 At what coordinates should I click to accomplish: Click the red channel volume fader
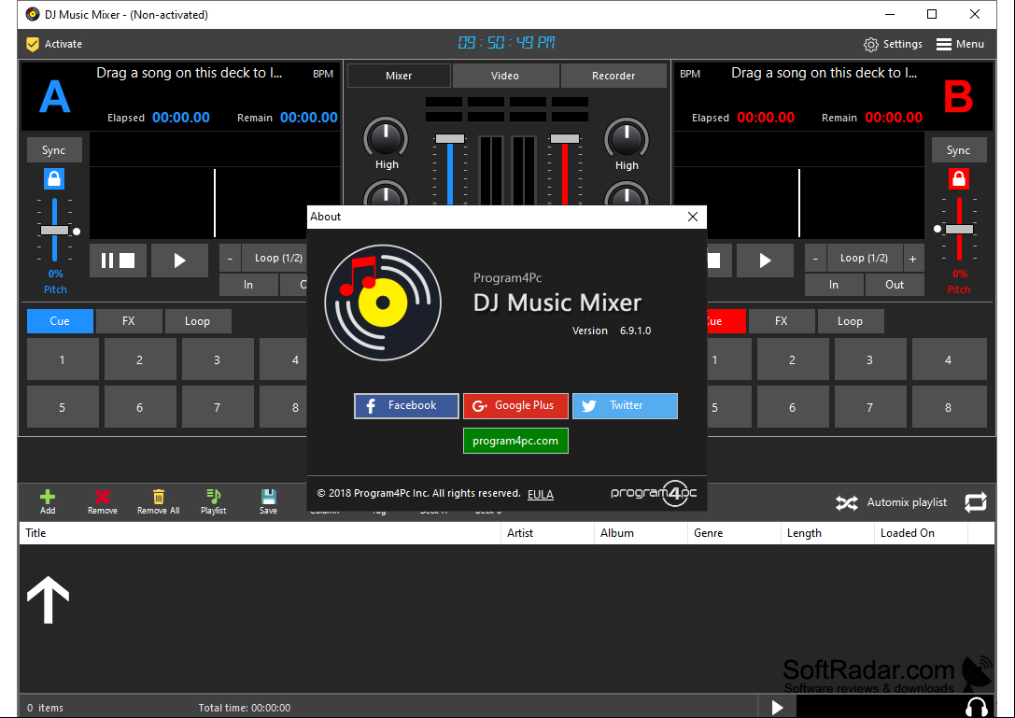565,138
